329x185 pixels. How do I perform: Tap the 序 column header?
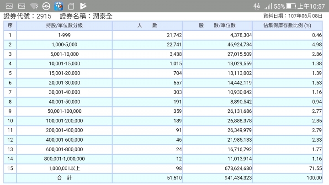(x=10, y=26)
